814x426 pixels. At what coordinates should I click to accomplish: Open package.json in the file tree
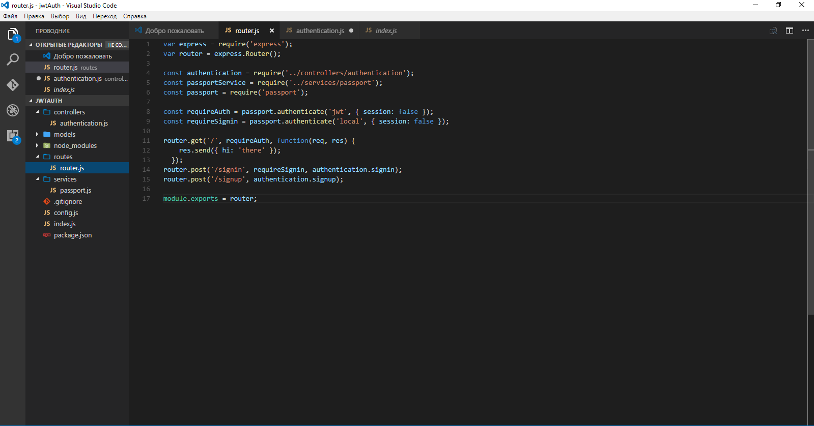coord(77,235)
